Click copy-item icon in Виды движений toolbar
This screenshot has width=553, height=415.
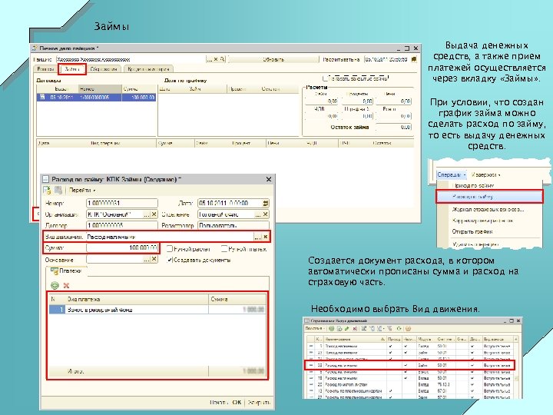coord(339,329)
